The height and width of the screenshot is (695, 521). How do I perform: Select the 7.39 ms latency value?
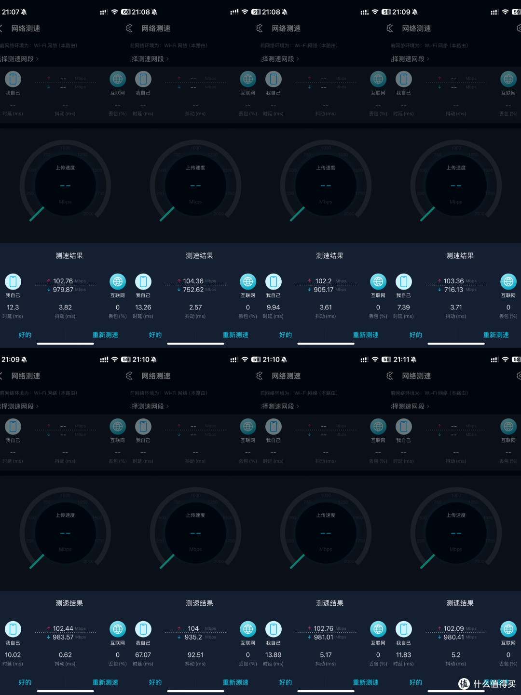pyautogui.click(x=404, y=307)
